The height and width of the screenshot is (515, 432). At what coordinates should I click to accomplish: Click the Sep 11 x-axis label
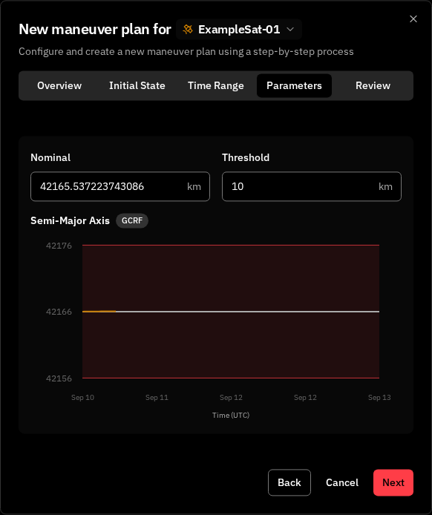[157, 398]
